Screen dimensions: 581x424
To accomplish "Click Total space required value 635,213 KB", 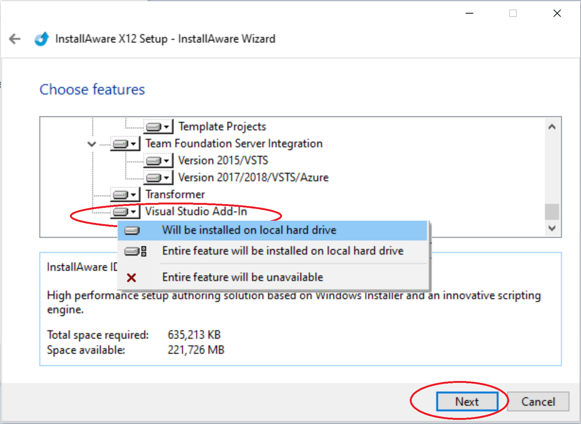I will coord(194,335).
